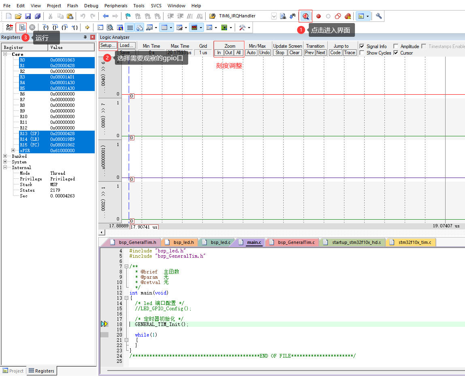Click the Toolbox hammer icon

pos(242,28)
